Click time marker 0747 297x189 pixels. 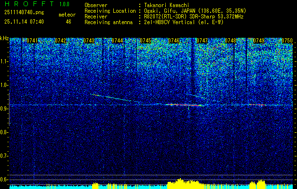pyautogui.click(x=202, y=41)
